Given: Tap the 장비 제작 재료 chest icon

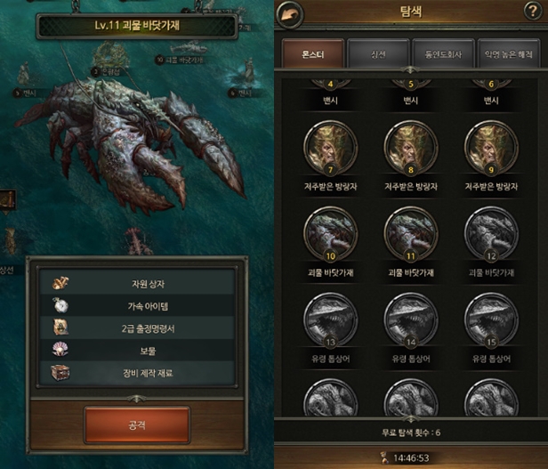Looking at the screenshot, I should pos(60,372).
